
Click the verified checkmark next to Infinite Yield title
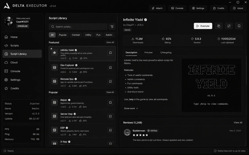(x=146, y=20)
